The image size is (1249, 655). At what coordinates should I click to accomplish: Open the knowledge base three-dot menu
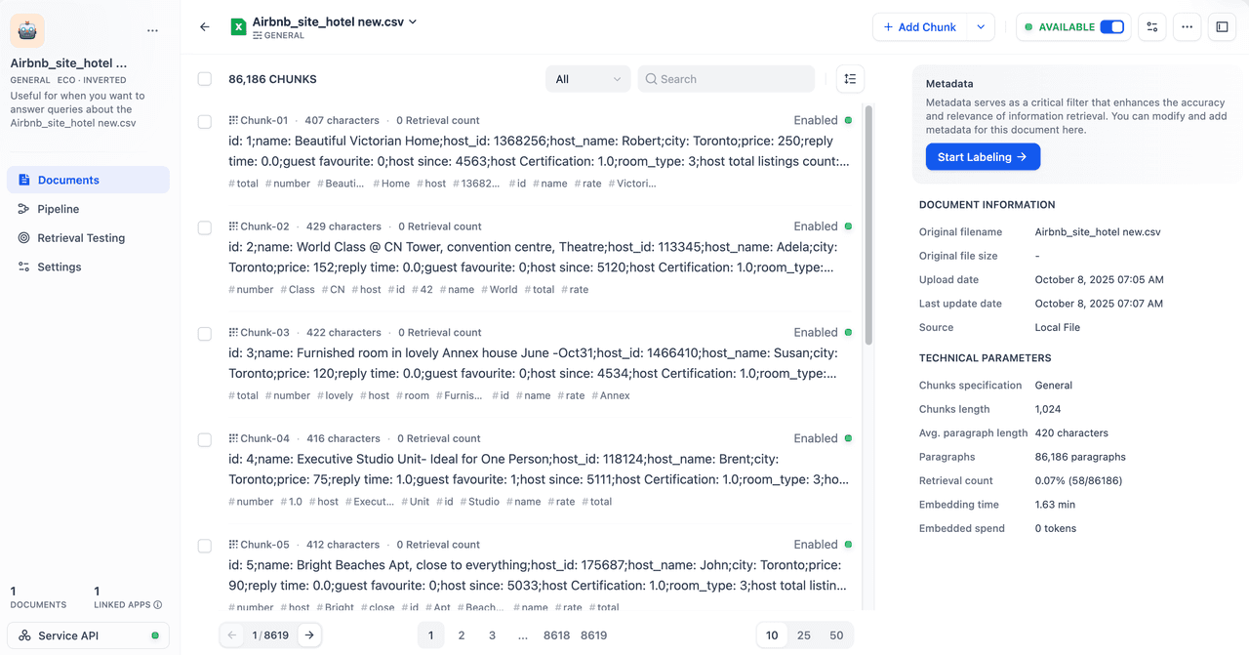[152, 30]
